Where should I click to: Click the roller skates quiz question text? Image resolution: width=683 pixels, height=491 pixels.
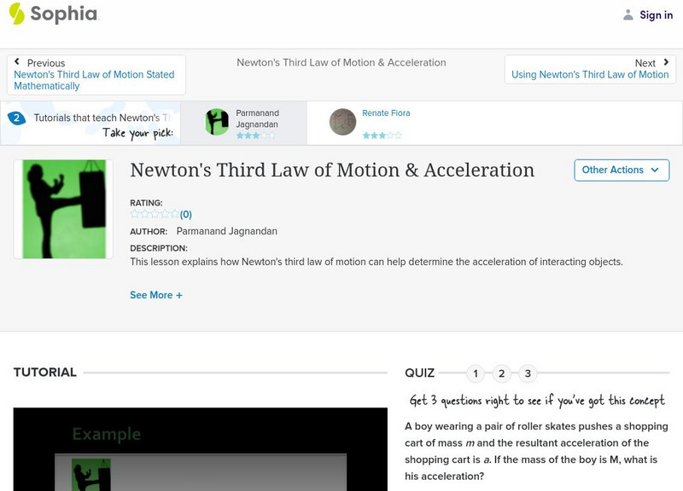click(536, 451)
